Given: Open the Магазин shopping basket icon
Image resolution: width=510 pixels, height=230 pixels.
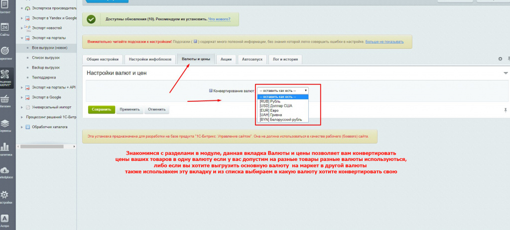Looking at the screenshot, I should coord(4,99).
